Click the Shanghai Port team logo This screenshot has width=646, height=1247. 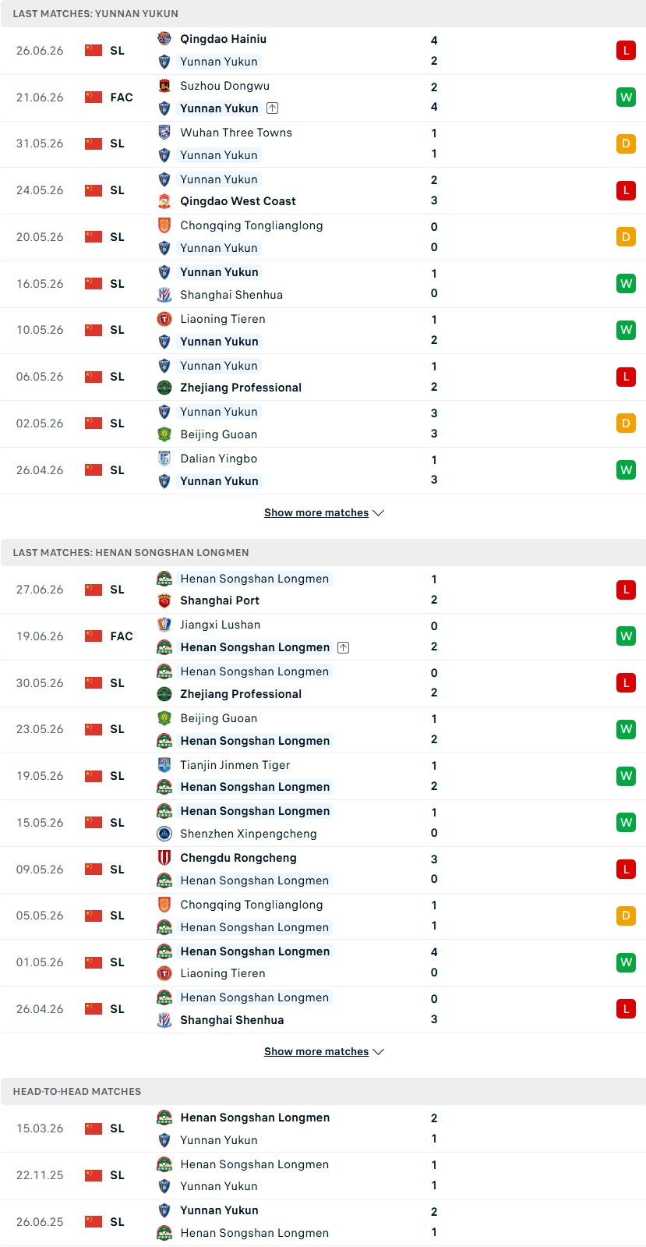click(x=164, y=600)
